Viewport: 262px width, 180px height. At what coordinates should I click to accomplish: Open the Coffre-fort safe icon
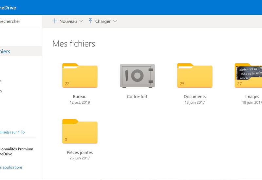point(137,76)
